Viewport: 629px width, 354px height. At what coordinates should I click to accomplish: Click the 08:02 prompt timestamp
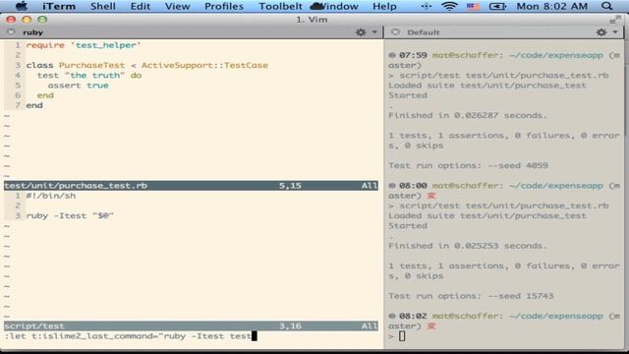click(x=413, y=317)
